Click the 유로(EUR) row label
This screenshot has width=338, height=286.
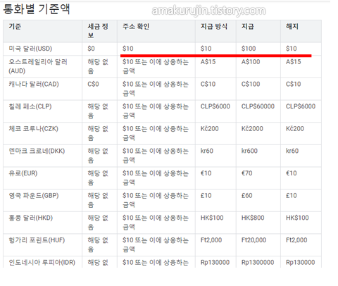tap(23, 173)
